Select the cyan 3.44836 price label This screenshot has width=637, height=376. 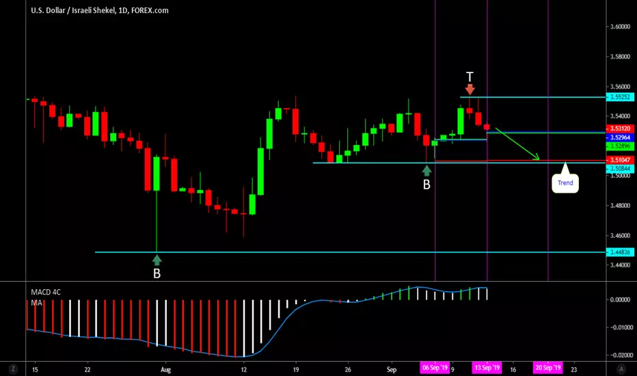tap(620, 252)
